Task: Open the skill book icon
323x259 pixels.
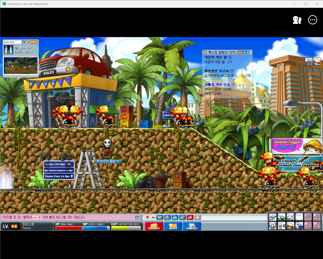Action: click(182, 217)
